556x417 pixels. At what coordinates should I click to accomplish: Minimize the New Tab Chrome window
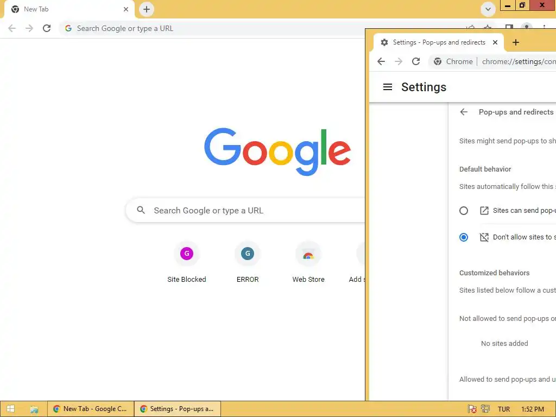tap(508, 5)
